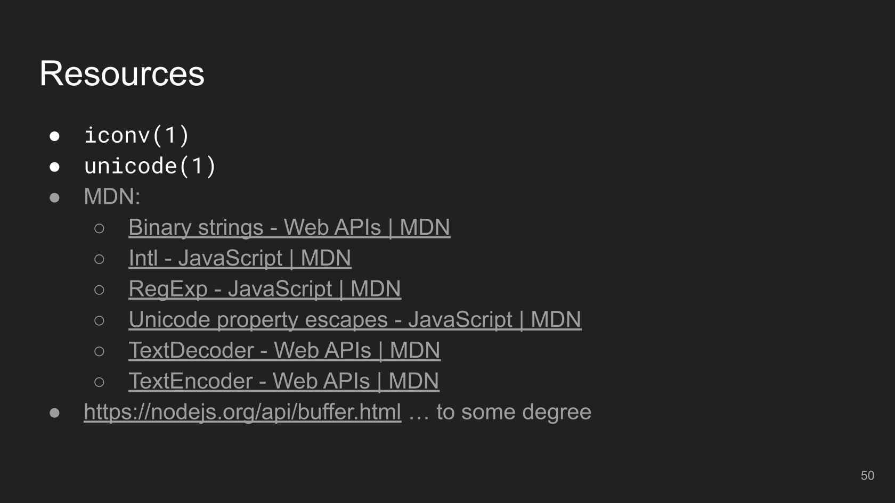Open the RegExp - JavaScript MDN link
895x503 pixels.
tap(265, 289)
